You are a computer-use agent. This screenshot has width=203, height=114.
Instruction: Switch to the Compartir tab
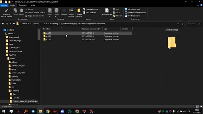[x=23, y=5]
